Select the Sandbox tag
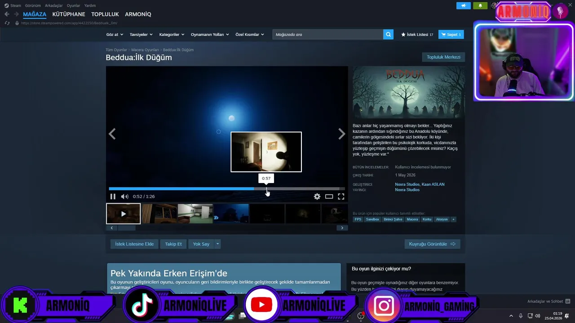Image resolution: width=575 pixels, height=323 pixels. [x=372, y=219]
